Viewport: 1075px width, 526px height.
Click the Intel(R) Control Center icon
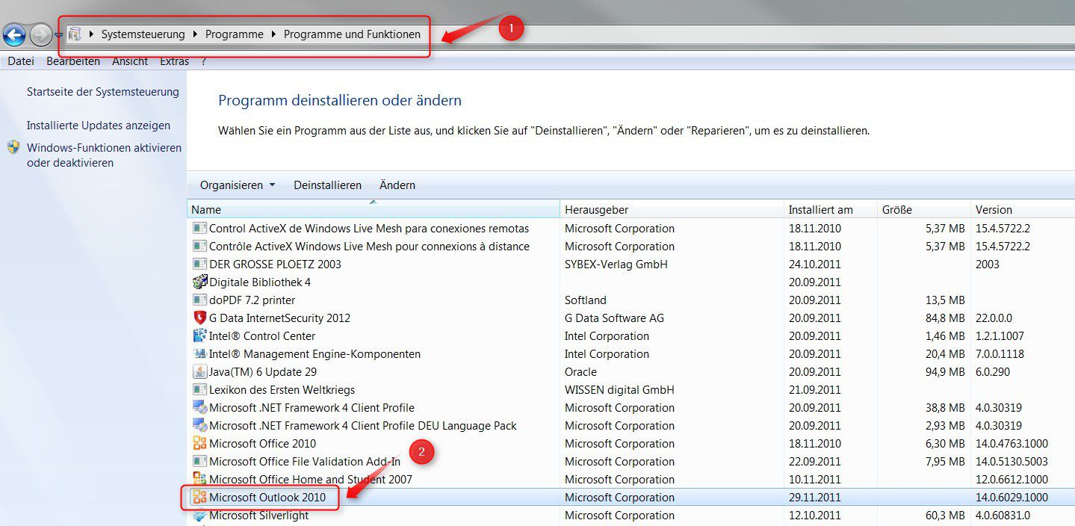coord(199,335)
